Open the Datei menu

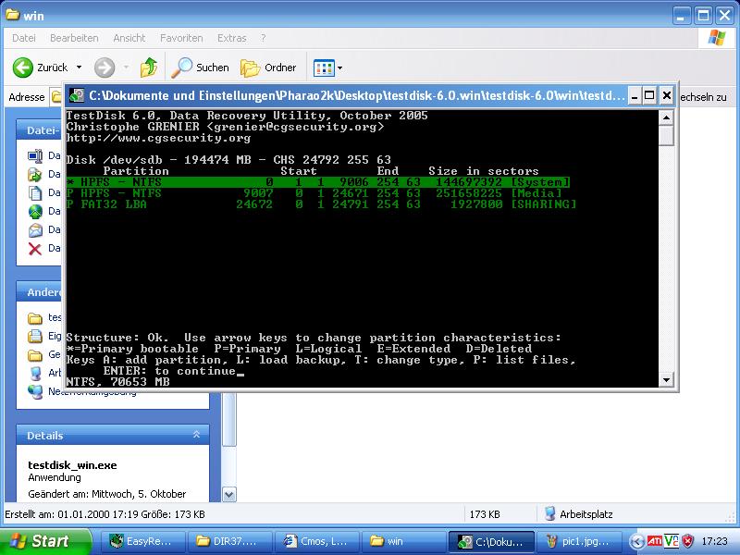click(x=24, y=38)
